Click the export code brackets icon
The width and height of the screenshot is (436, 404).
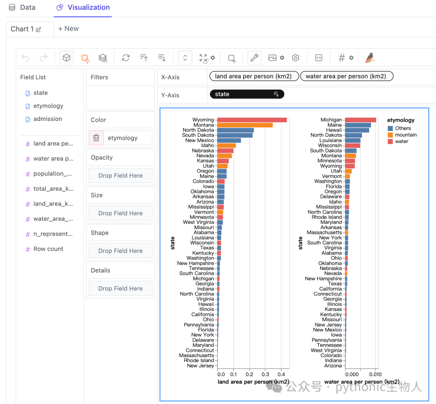pyautogui.click(x=319, y=58)
